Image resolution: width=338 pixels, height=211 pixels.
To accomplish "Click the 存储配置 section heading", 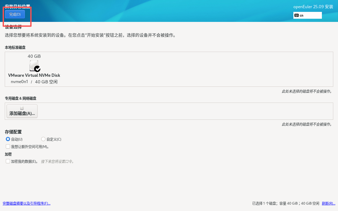I will [x=13, y=132].
